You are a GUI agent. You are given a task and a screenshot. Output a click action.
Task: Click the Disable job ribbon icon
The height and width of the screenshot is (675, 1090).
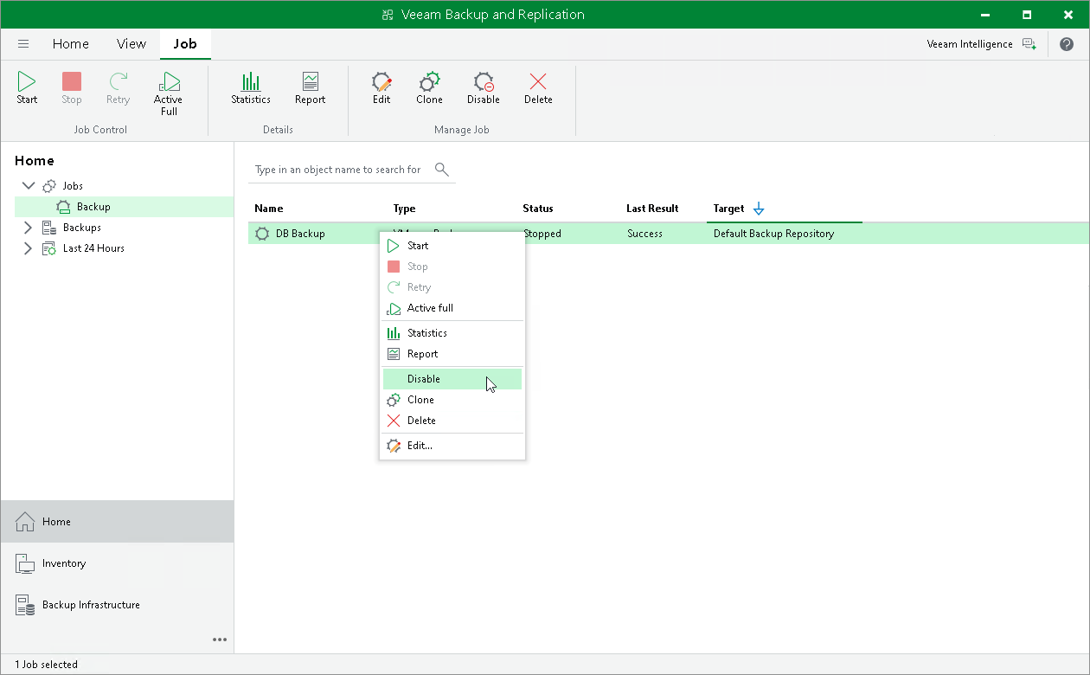484,81
